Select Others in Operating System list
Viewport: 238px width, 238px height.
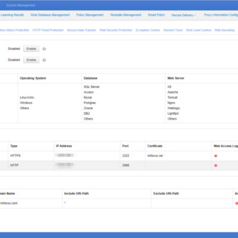tap(24, 108)
